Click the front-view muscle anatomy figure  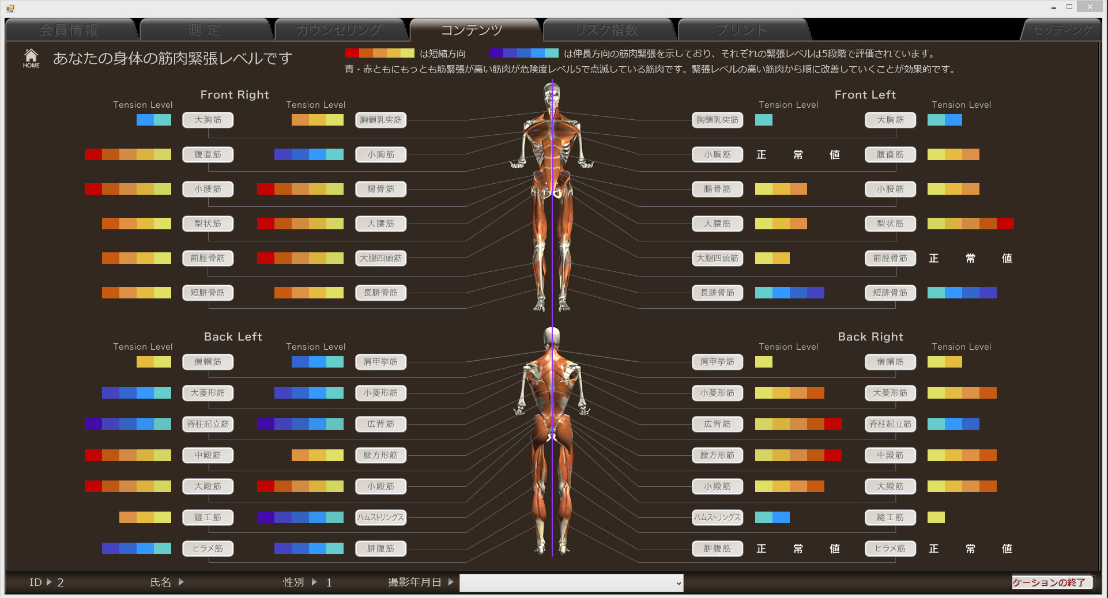(552, 196)
